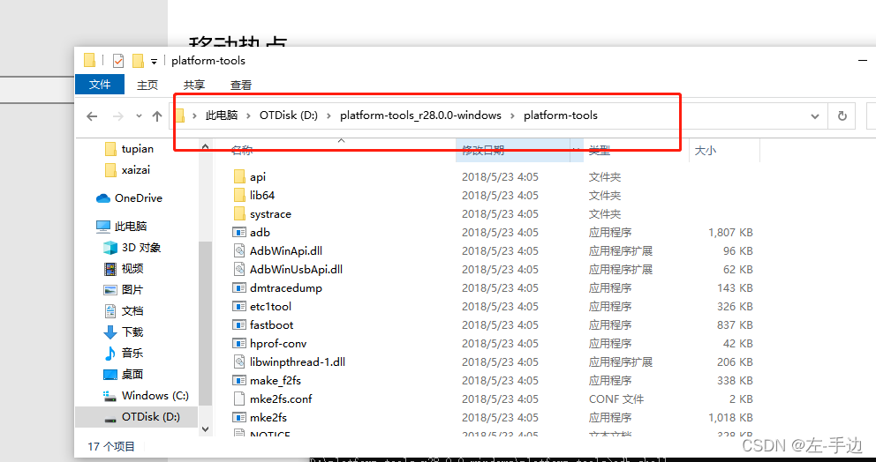Switch to the 查看 ribbon tab
This screenshot has width=876, height=462.
241,85
